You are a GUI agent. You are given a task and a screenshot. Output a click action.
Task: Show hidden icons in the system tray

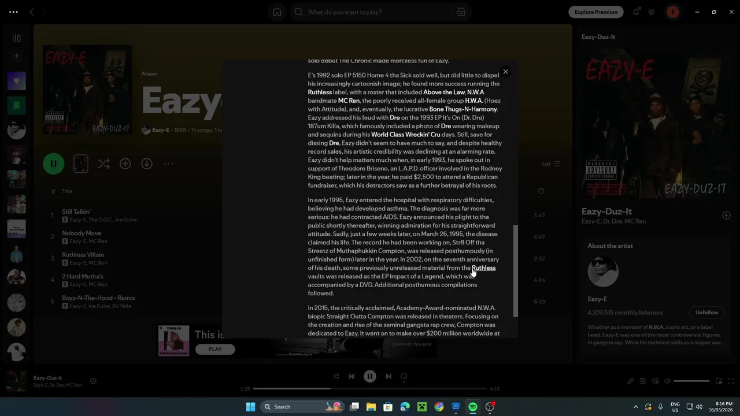(636, 407)
